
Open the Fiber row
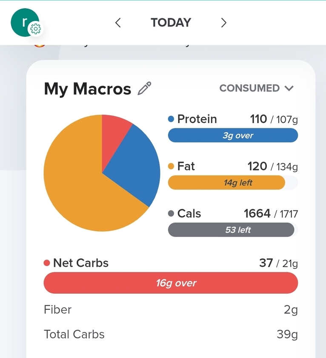tap(171, 310)
